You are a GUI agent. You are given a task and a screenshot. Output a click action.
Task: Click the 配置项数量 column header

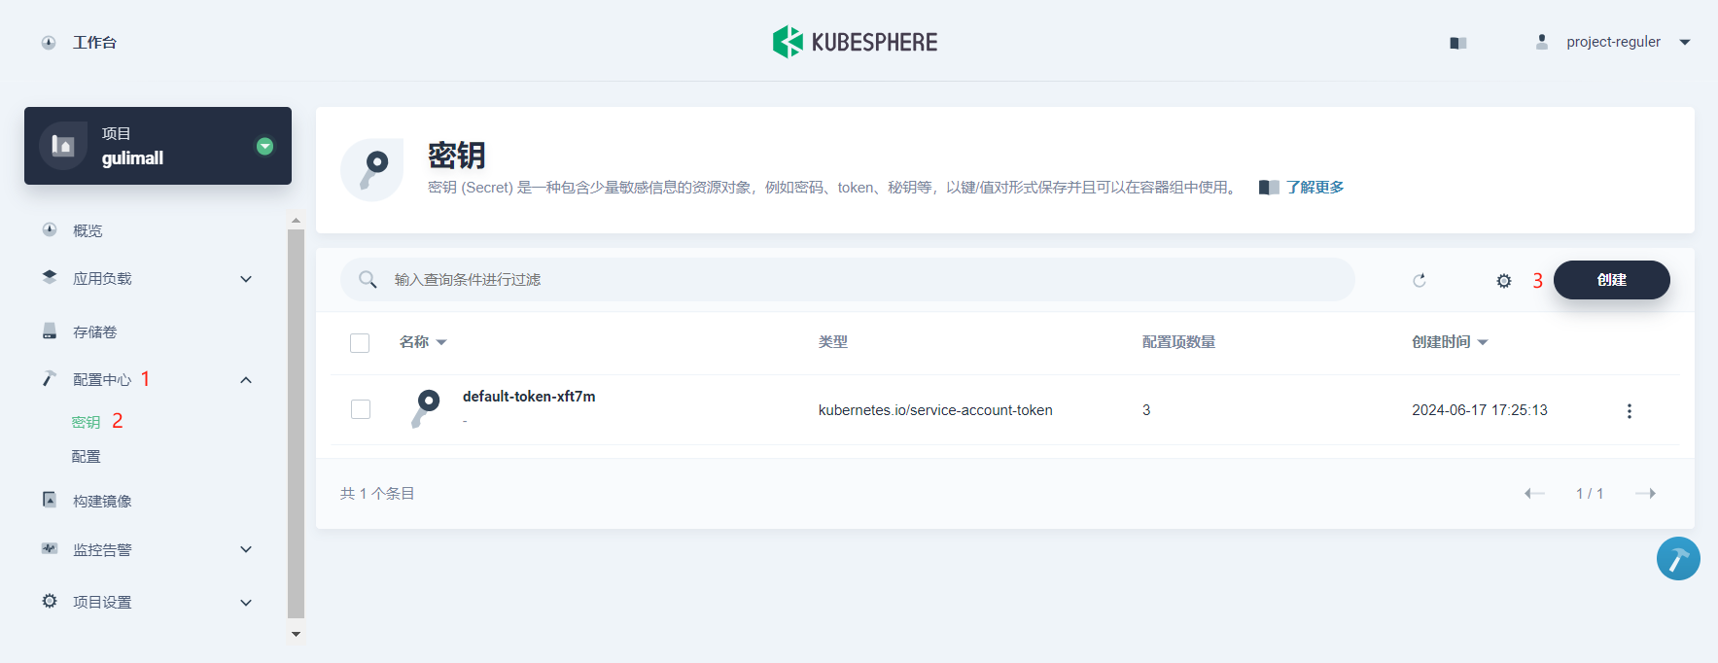coord(1178,342)
